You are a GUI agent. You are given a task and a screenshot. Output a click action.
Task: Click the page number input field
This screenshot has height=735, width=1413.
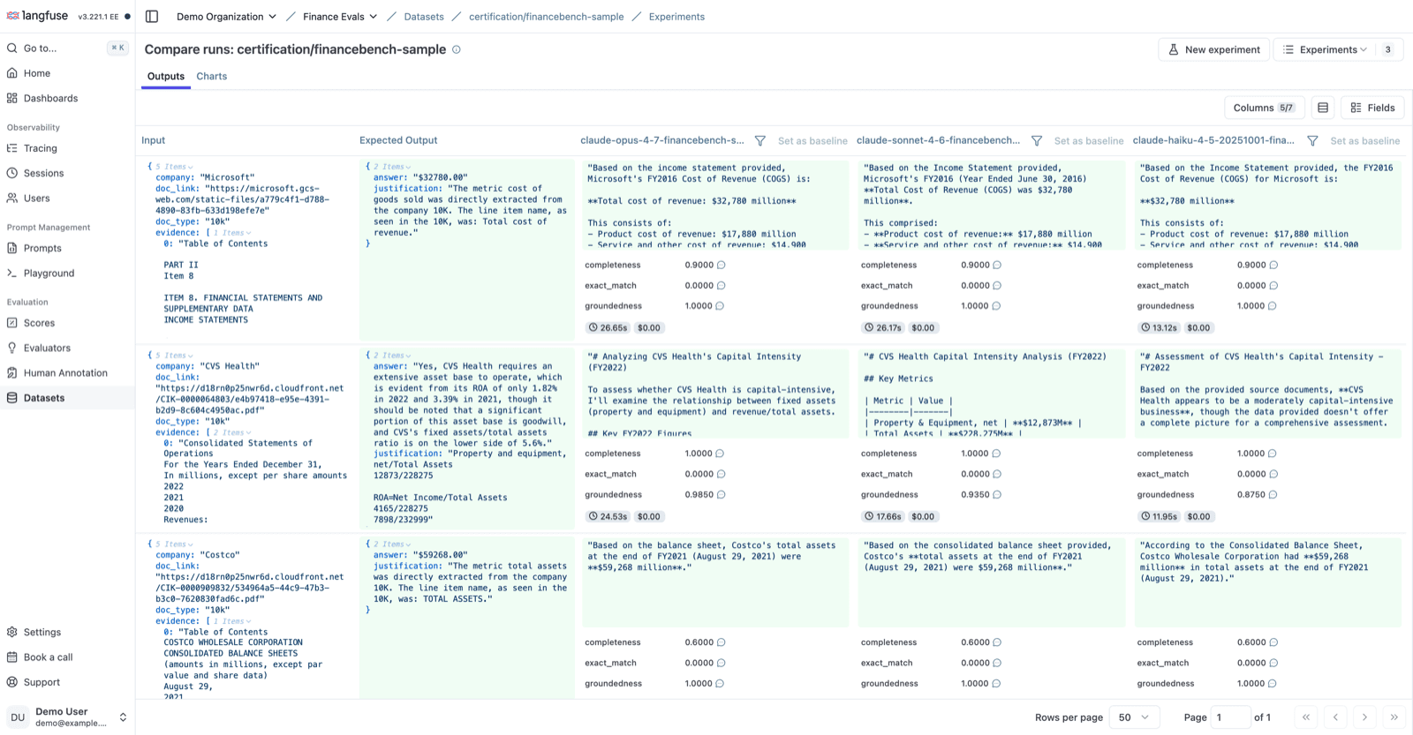(x=1230, y=717)
